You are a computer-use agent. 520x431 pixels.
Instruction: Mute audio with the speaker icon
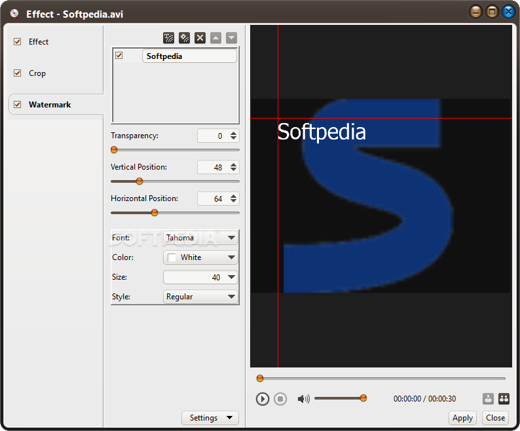[x=303, y=398]
